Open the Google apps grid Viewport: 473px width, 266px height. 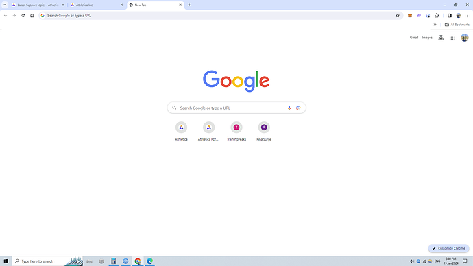click(453, 38)
